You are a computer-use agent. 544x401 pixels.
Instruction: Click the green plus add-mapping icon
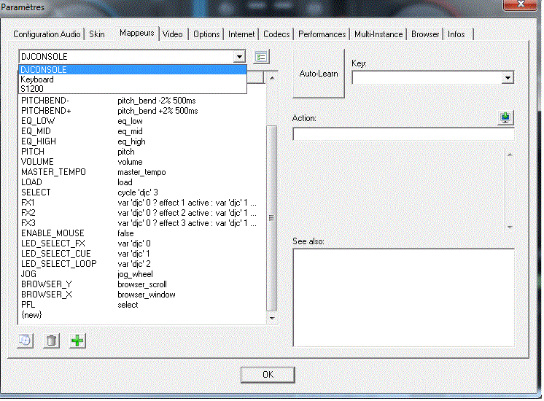77,341
